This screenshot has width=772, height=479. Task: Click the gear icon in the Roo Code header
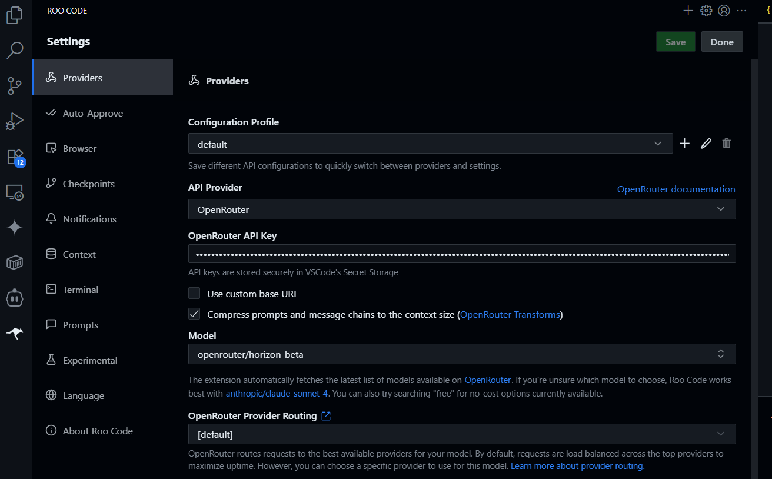tap(706, 11)
